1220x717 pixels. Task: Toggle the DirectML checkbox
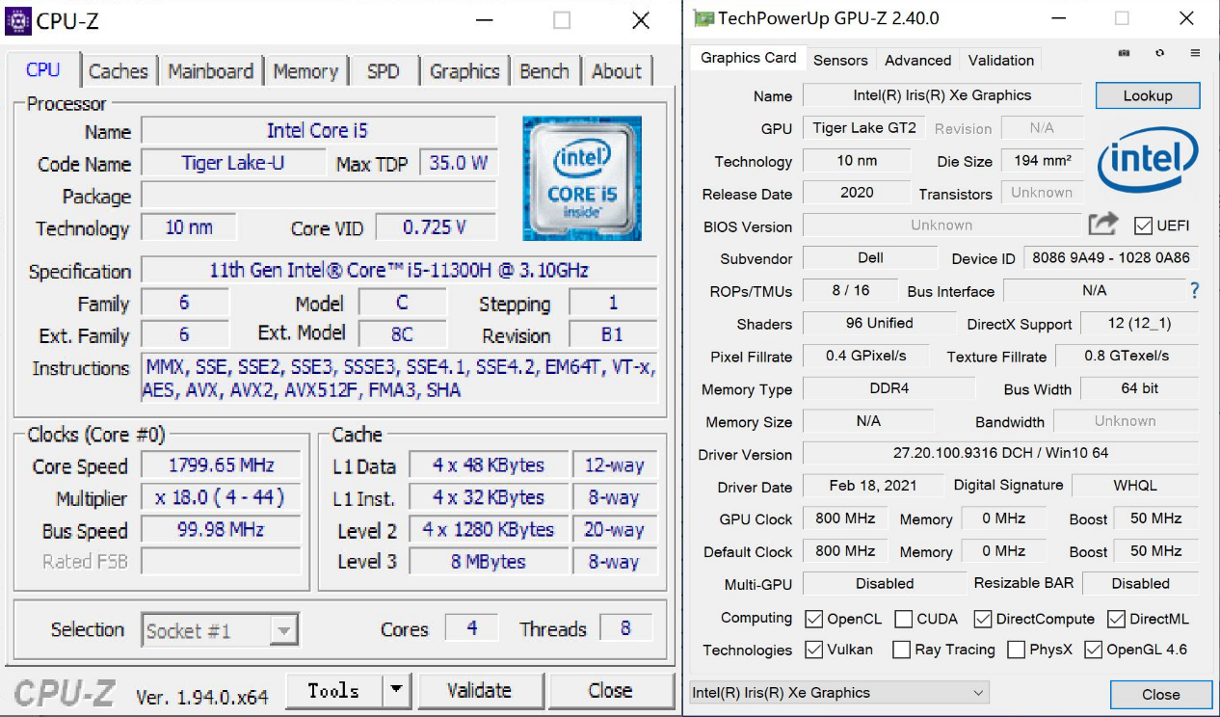click(1116, 619)
